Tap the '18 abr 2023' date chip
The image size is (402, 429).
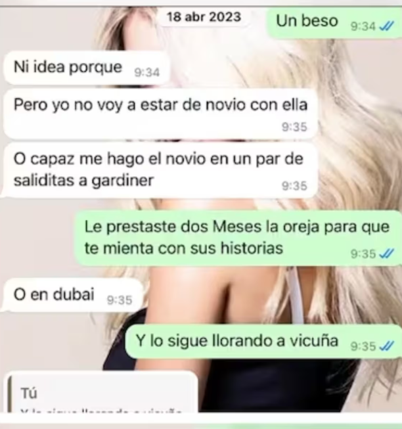204,17
